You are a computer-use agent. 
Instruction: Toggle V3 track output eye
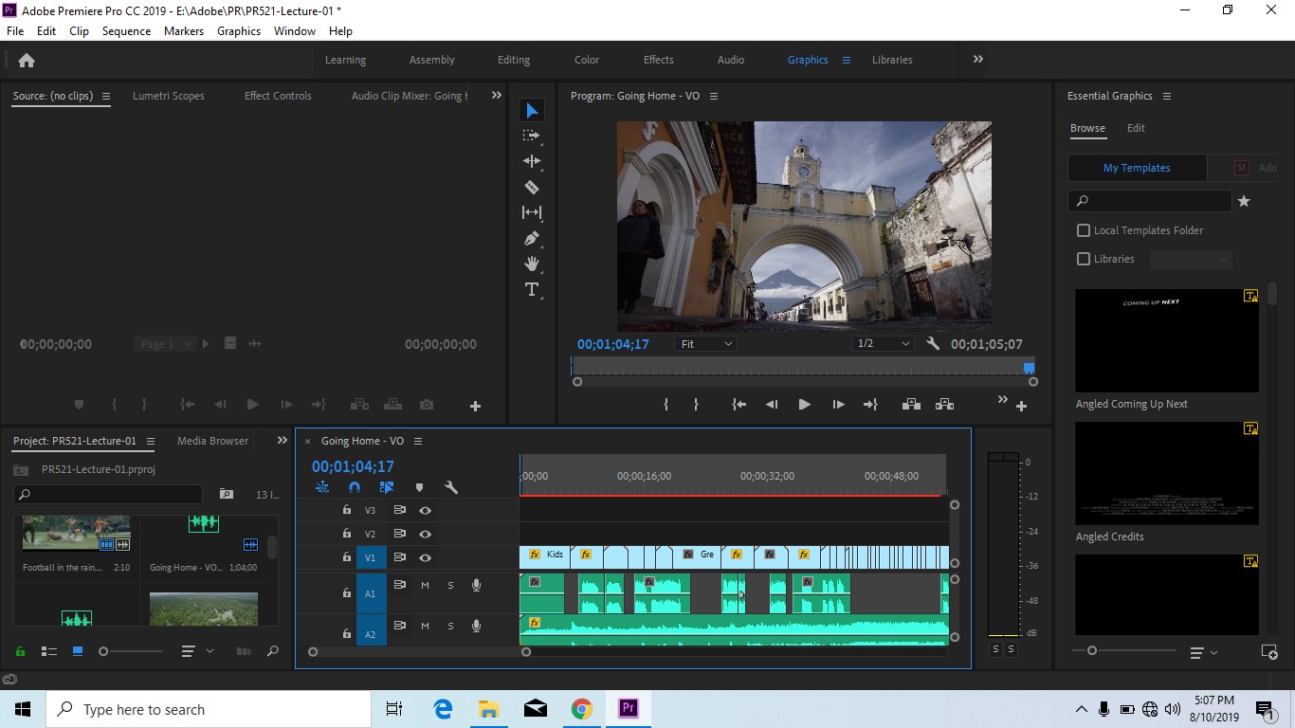pos(426,510)
